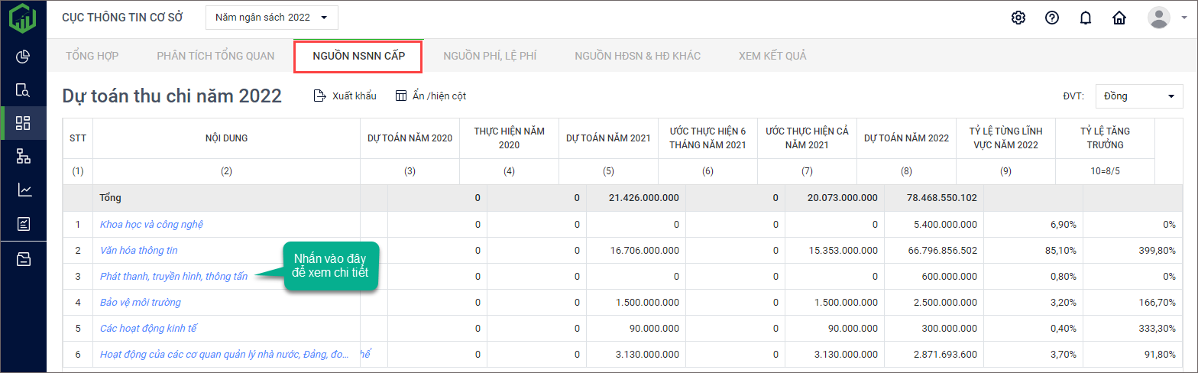Open settings gear in top bar
Screen dimensions: 1198x373
click(x=1018, y=18)
